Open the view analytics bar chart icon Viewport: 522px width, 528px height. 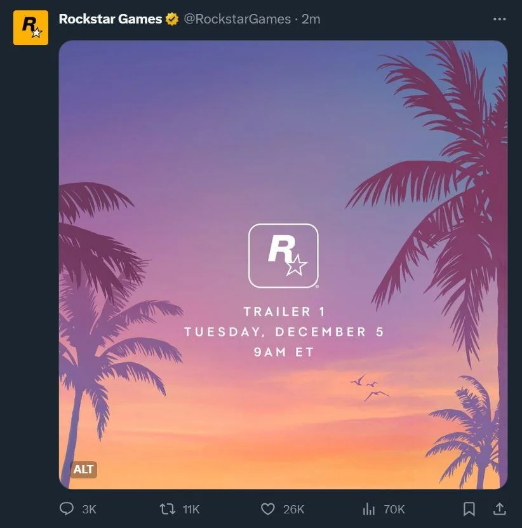(x=369, y=509)
